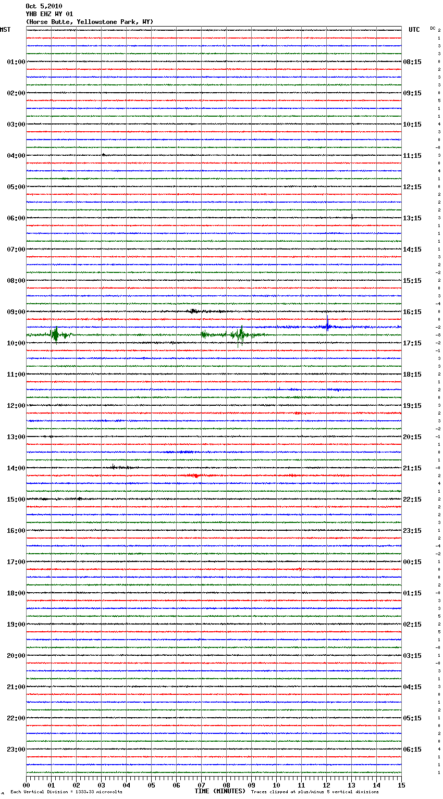
Task: Click the 20:00 MST time label
Action: pos(16,656)
